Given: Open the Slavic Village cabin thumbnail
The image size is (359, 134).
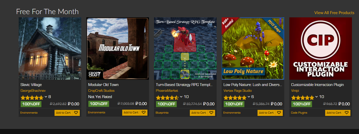Looking at the screenshot, I should tap(50, 49).
